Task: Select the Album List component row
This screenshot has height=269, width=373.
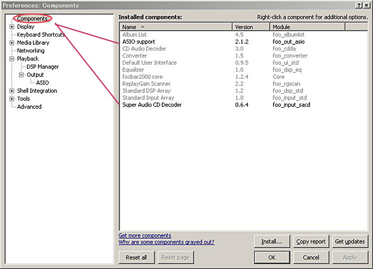Action: (x=244, y=35)
